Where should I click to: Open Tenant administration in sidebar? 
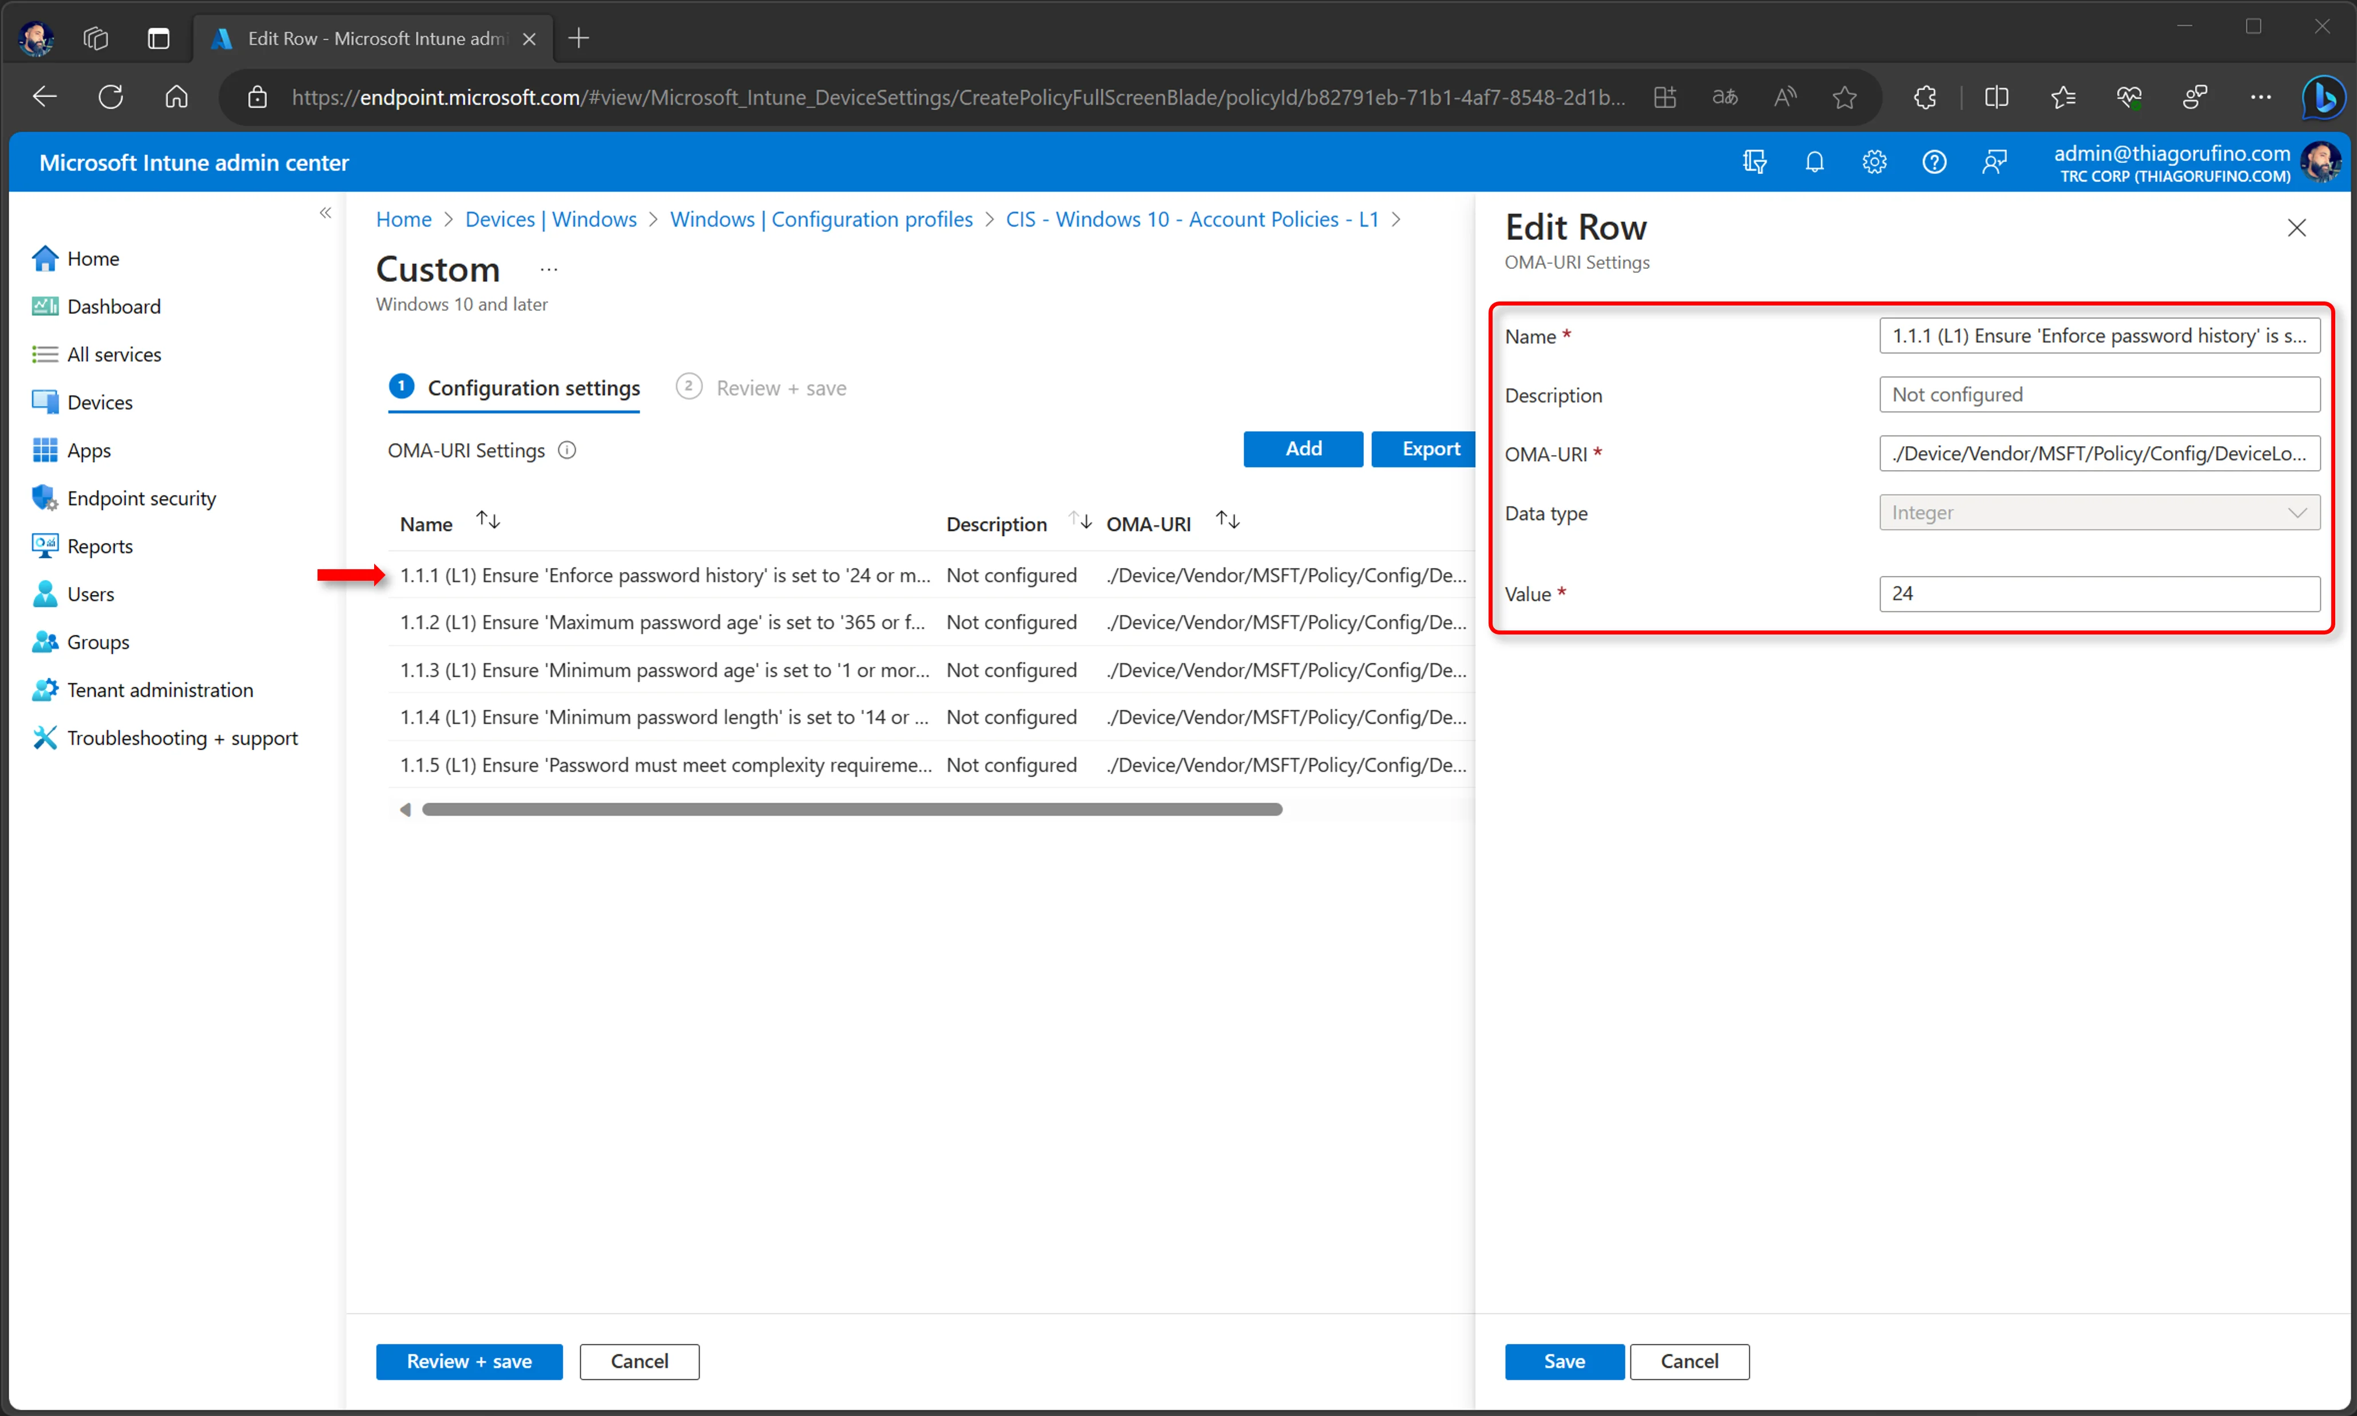click(x=159, y=690)
